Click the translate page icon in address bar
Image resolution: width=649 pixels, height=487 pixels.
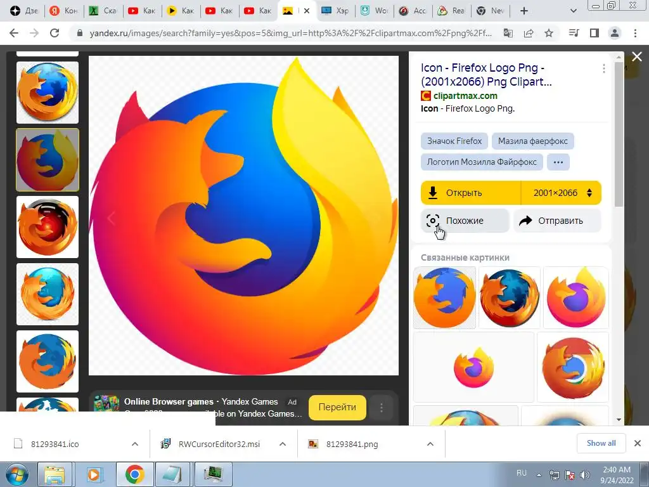click(x=508, y=33)
